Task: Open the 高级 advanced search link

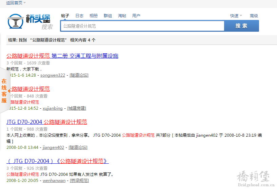Action: click(x=254, y=16)
